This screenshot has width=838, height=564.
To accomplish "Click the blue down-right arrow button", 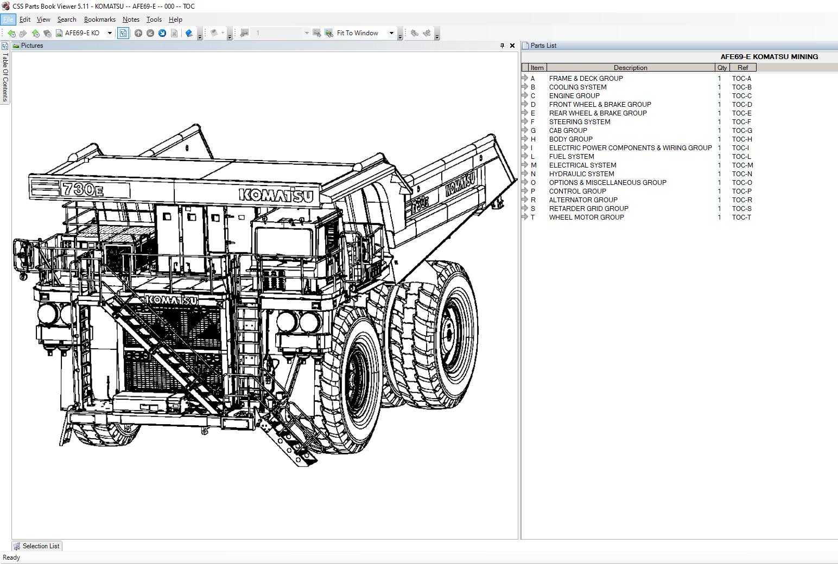I will (x=162, y=33).
